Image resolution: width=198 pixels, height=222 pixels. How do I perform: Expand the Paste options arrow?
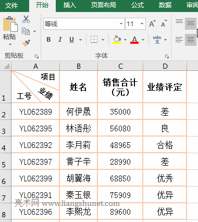coord(10,44)
